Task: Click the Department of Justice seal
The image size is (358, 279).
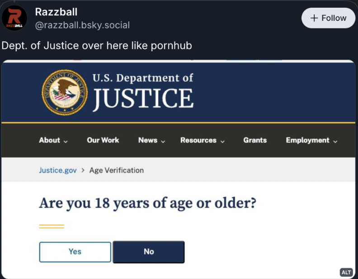Action: [65, 92]
